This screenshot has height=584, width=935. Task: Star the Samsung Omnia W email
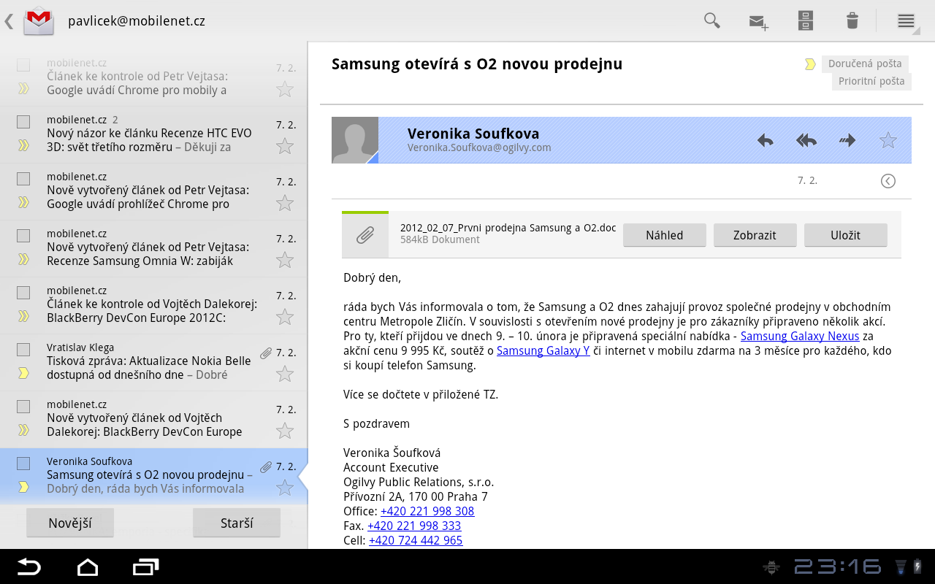tap(285, 260)
